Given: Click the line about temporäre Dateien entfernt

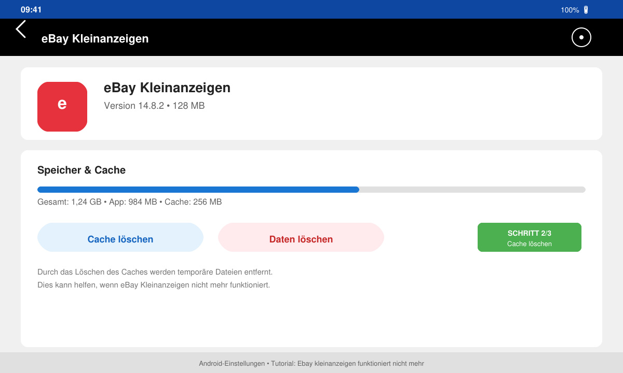Looking at the screenshot, I should (x=155, y=272).
